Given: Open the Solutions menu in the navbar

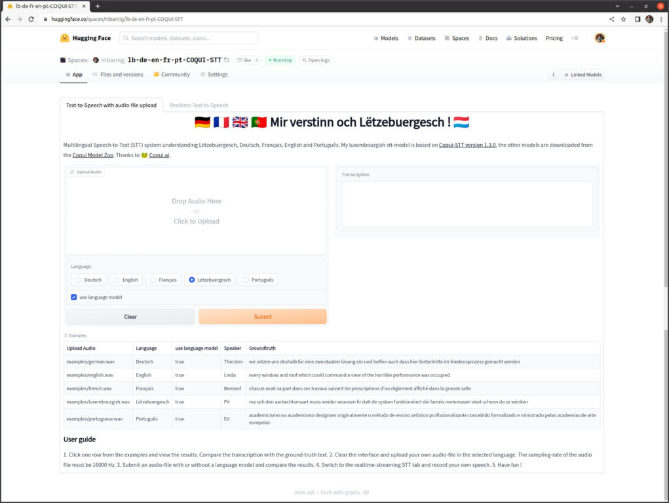Looking at the screenshot, I should (x=522, y=38).
